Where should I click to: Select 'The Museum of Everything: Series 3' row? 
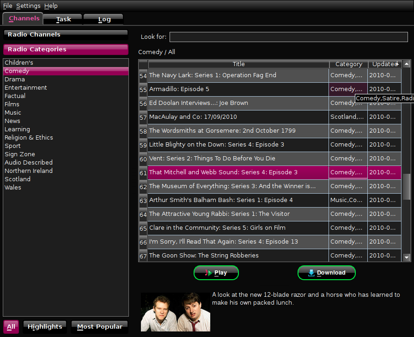238,186
